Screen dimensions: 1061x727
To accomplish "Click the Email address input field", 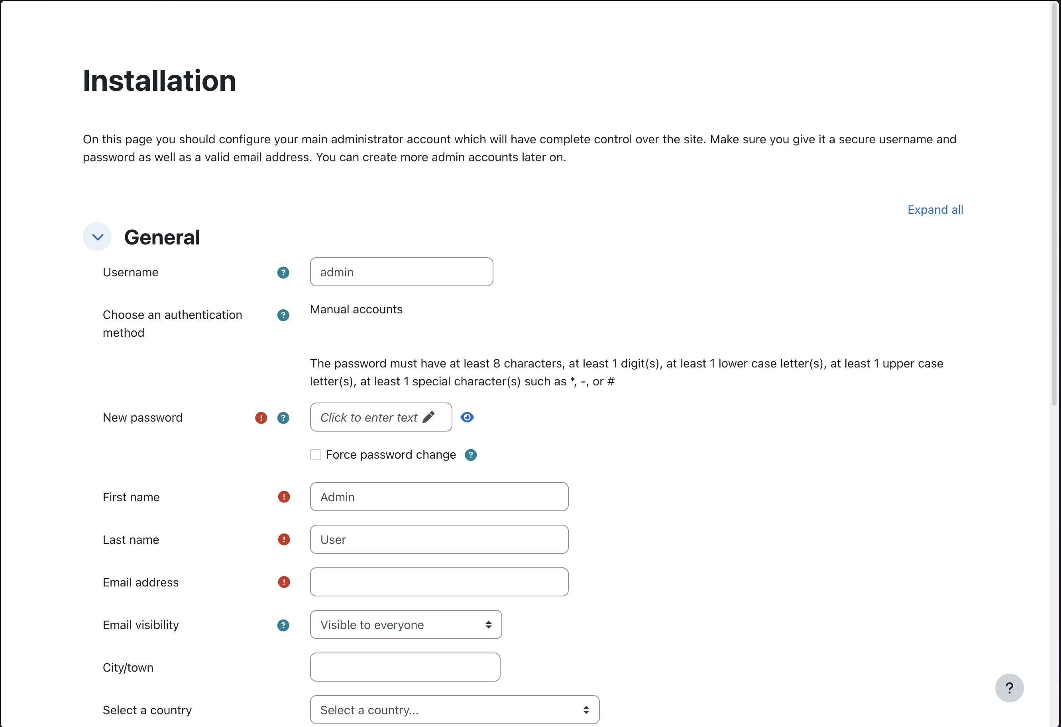I will (x=439, y=582).
